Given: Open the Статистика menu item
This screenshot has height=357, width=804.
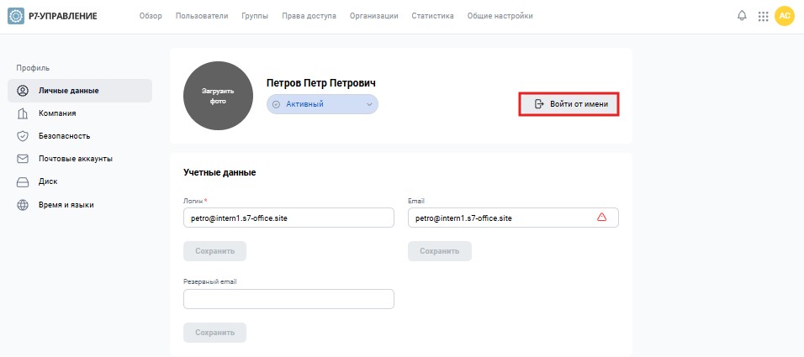Looking at the screenshot, I should point(433,16).
